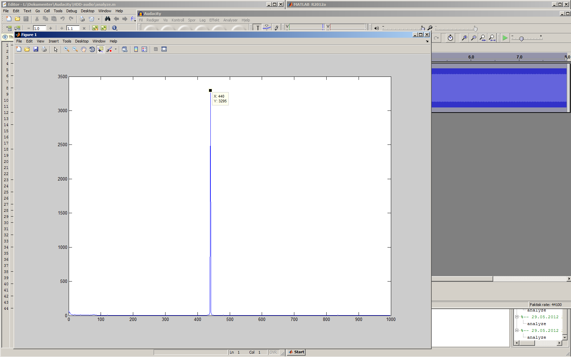Open Cell menu in MATLAB Editor

(47, 11)
